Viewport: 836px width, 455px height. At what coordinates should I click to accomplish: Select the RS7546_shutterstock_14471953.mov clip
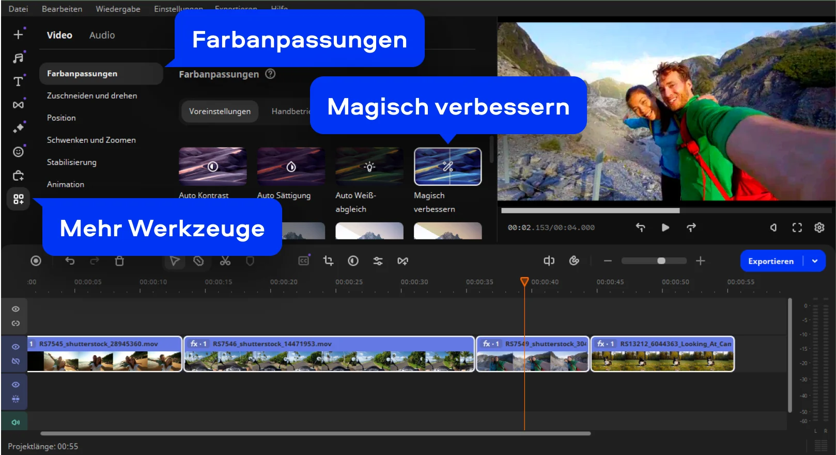329,354
